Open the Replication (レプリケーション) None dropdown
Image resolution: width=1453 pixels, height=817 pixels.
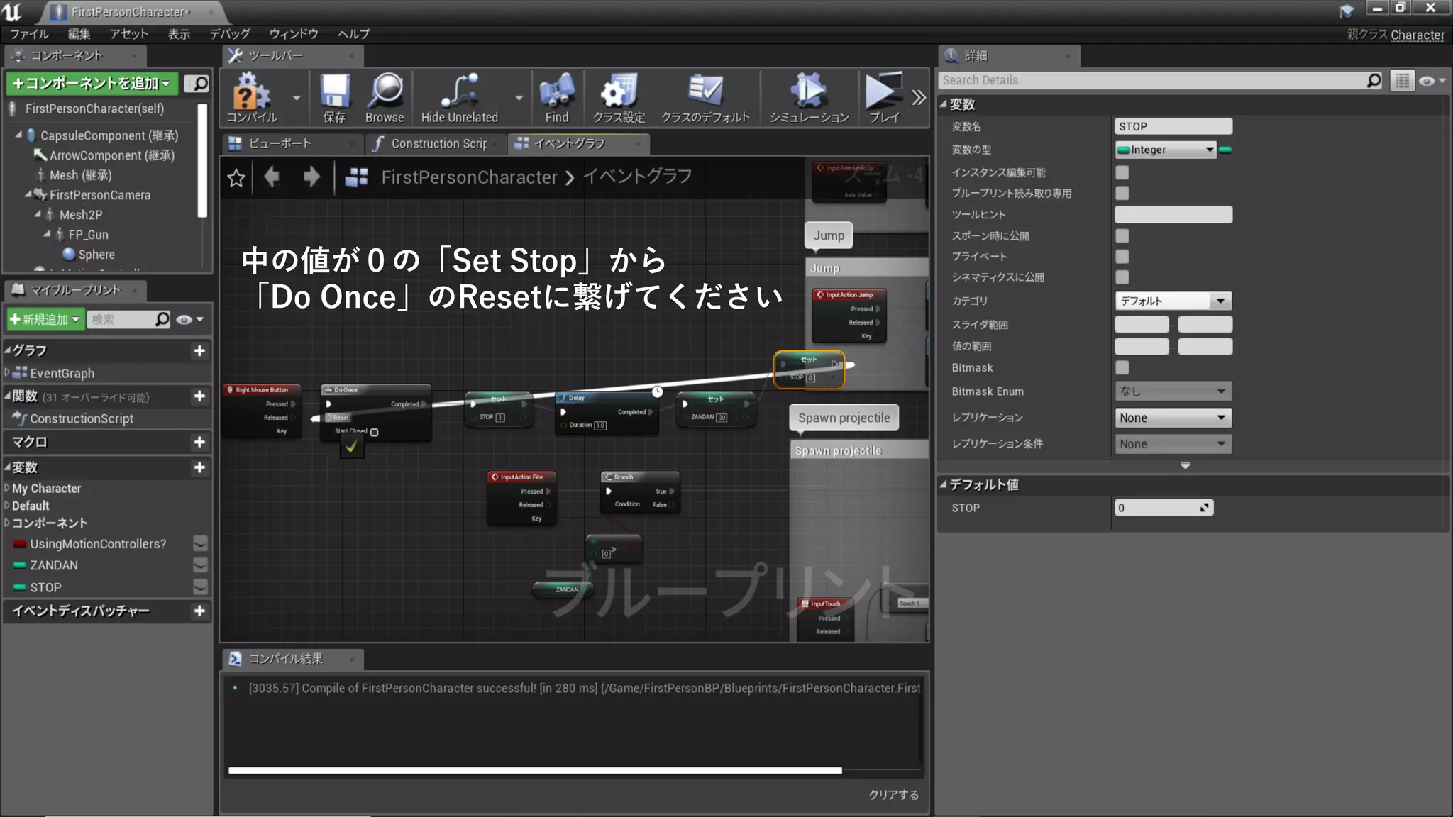coord(1173,418)
